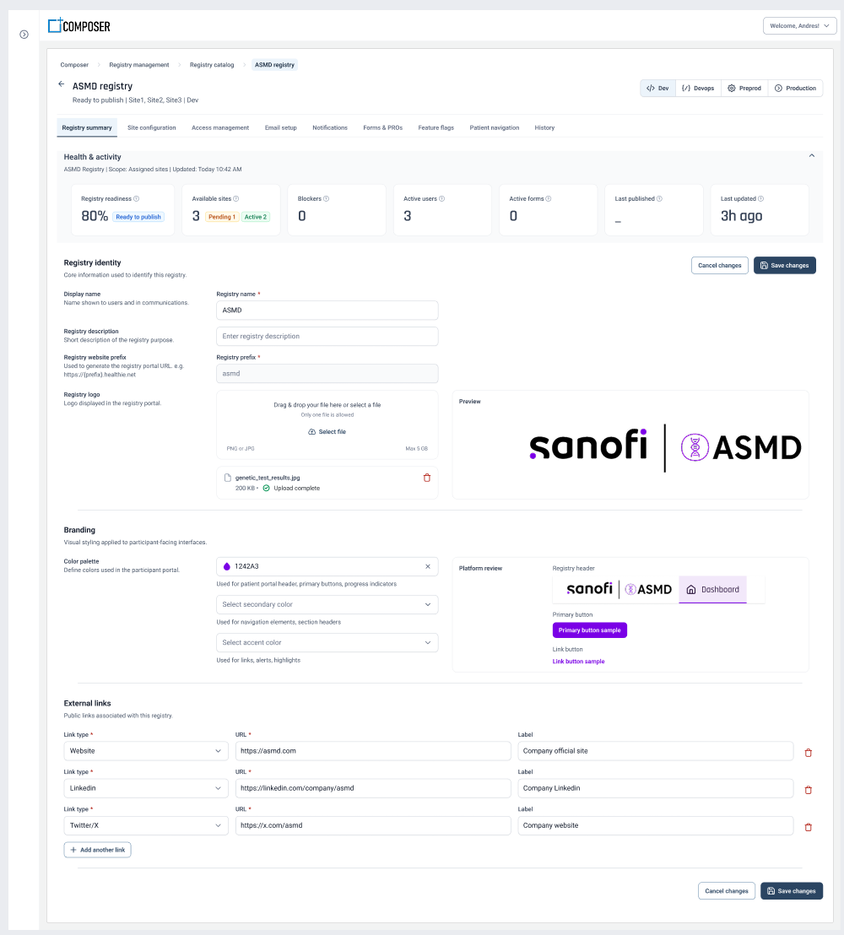Open the Twitter/X link type dropdown
The width and height of the screenshot is (844, 935).
(x=146, y=825)
